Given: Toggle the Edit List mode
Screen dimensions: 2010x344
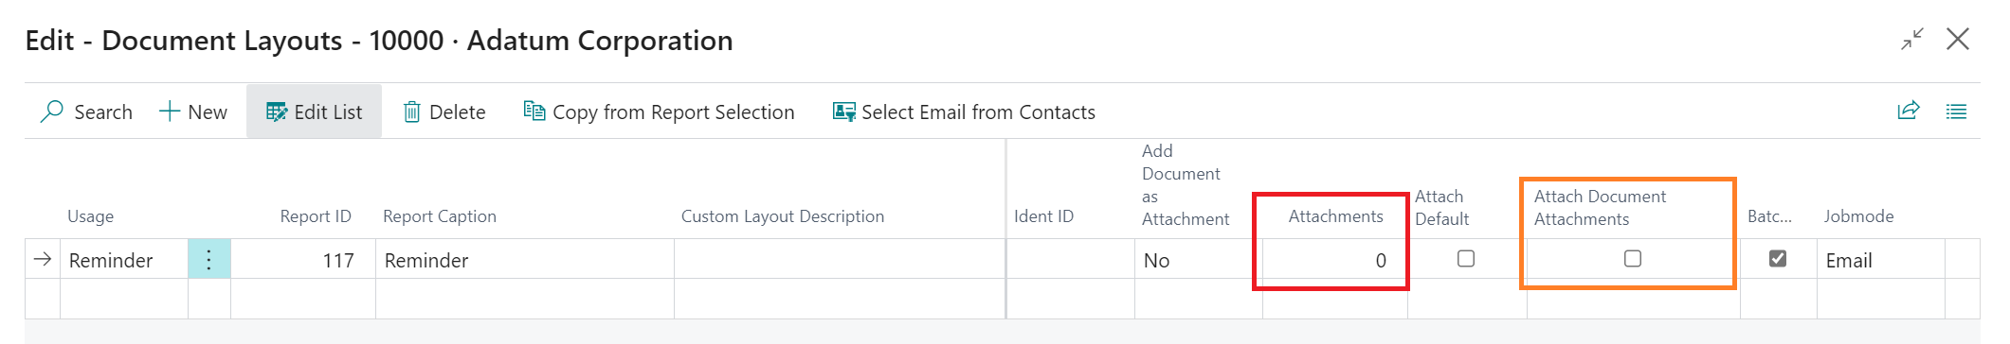Looking at the screenshot, I should [314, 112].
